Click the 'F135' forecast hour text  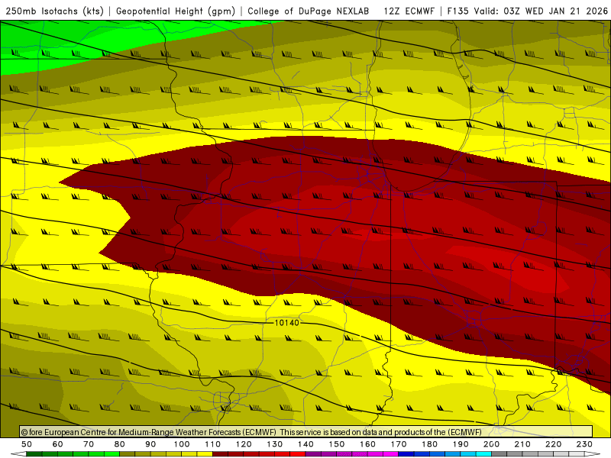[457, 11]
